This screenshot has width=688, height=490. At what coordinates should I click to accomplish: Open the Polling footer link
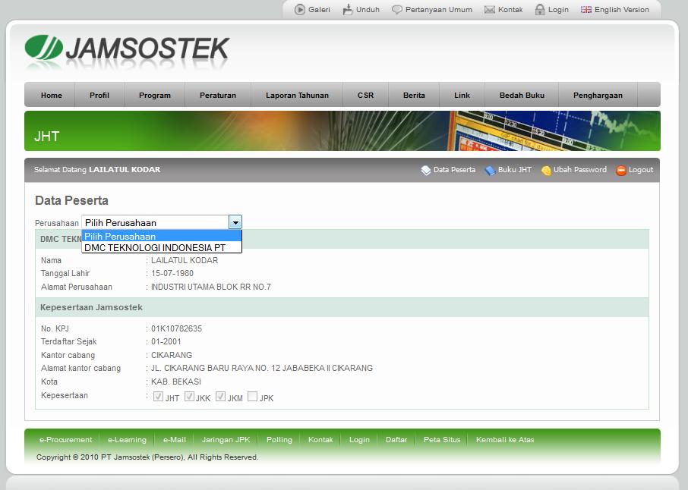click(279, 440)
